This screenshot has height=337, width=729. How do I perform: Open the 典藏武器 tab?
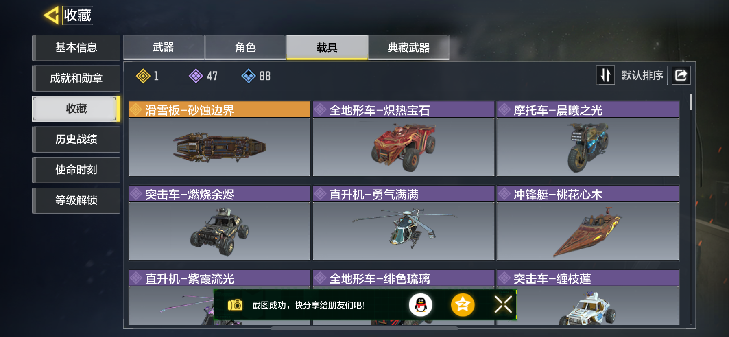point(408,47)
